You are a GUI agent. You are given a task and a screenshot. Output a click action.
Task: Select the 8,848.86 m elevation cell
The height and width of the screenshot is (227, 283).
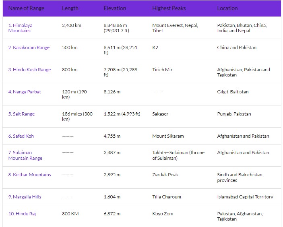click(116, 28)
